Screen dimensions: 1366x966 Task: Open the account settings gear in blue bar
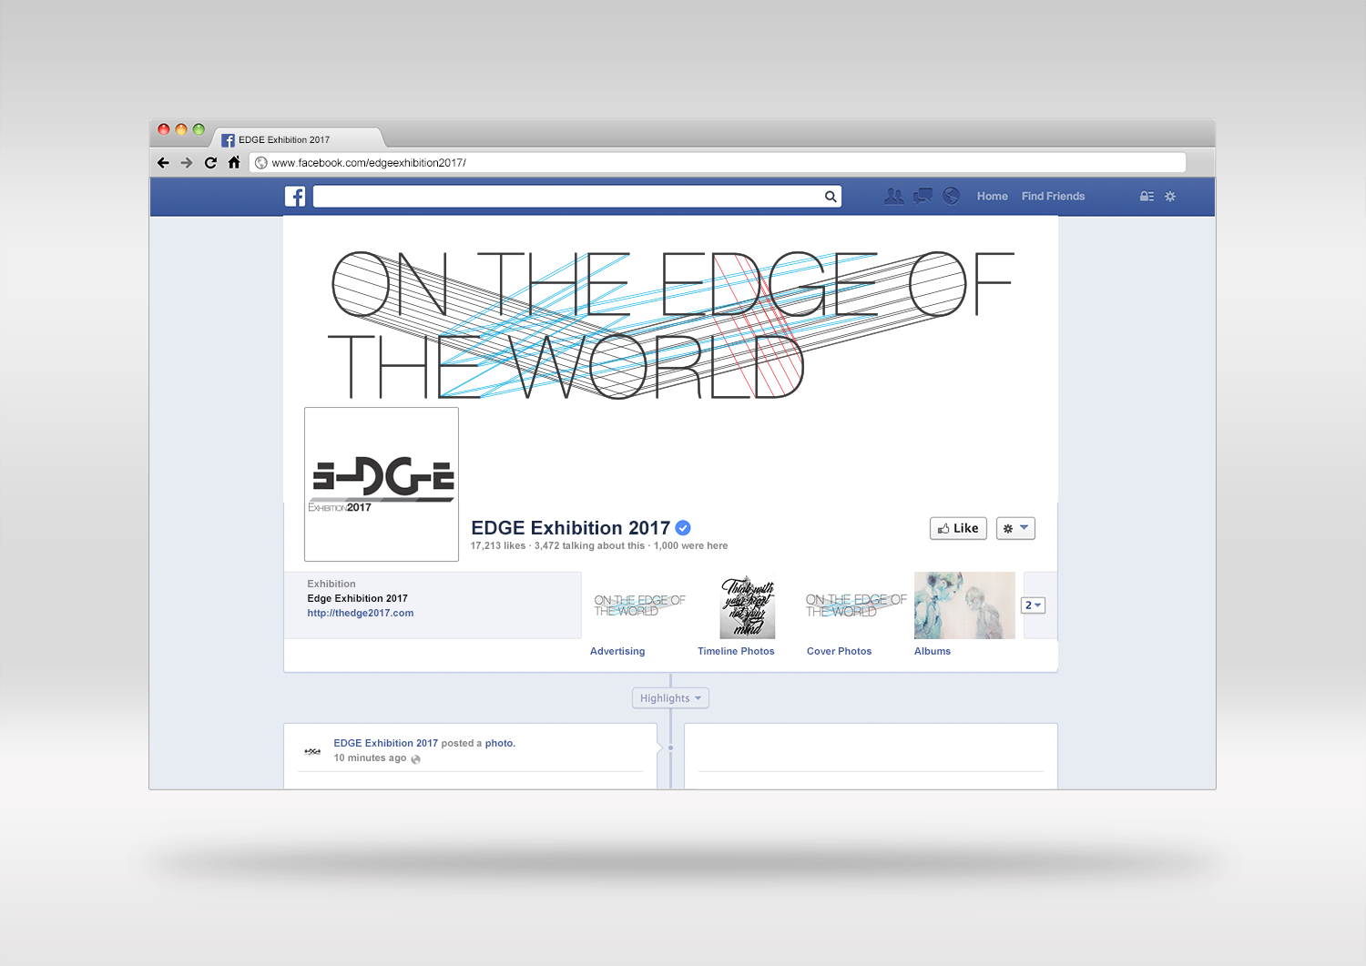(1170, 197)
